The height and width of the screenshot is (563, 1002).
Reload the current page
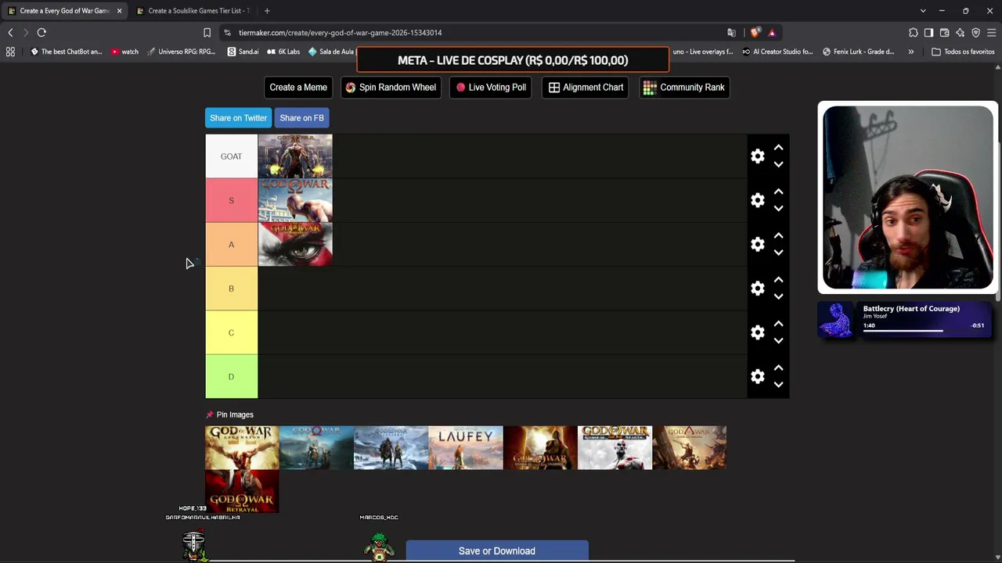[41, 33]
